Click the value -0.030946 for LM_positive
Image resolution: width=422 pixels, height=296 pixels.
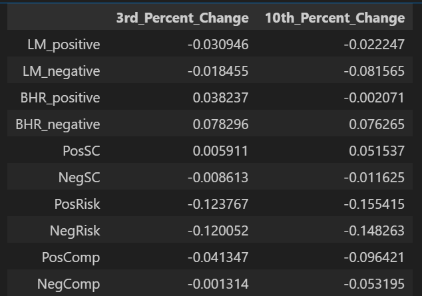tap(218, 45)
